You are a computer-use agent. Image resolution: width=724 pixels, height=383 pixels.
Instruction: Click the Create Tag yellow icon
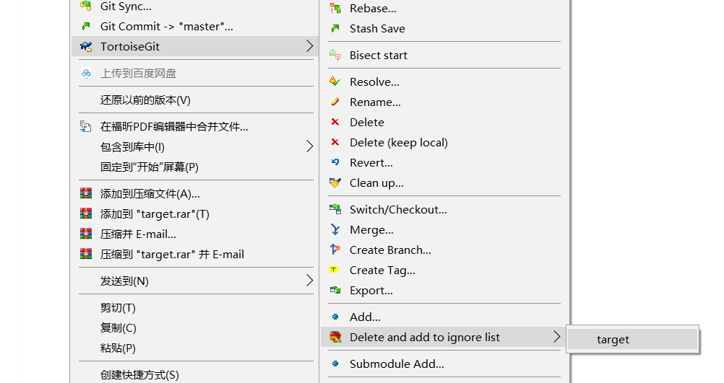335,270
